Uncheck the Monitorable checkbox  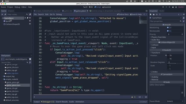[168, 31]
